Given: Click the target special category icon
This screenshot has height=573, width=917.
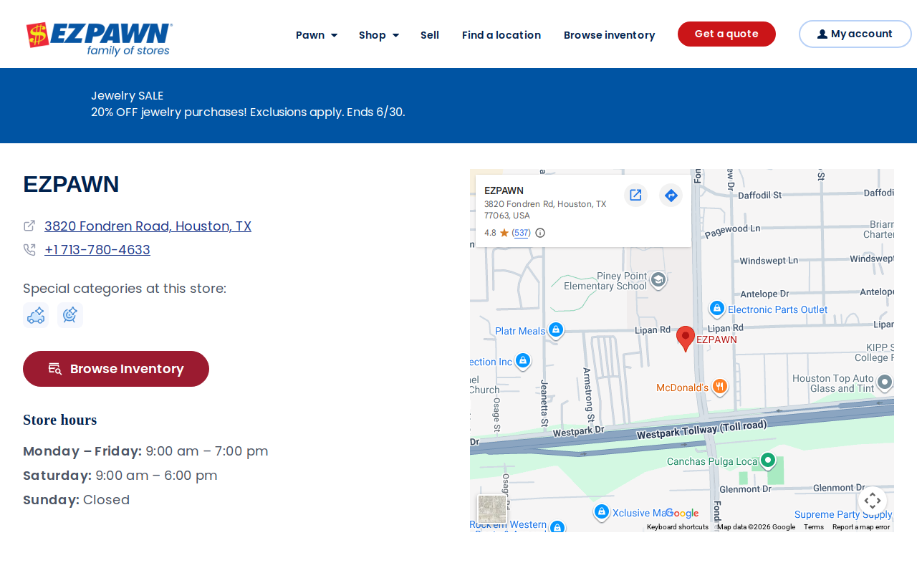Looking at the screenshot, I should click(x=70, y=315).
